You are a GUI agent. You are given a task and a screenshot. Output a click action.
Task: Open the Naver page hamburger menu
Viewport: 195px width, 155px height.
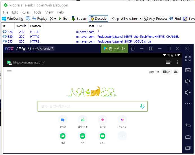(x=9, y=71)
